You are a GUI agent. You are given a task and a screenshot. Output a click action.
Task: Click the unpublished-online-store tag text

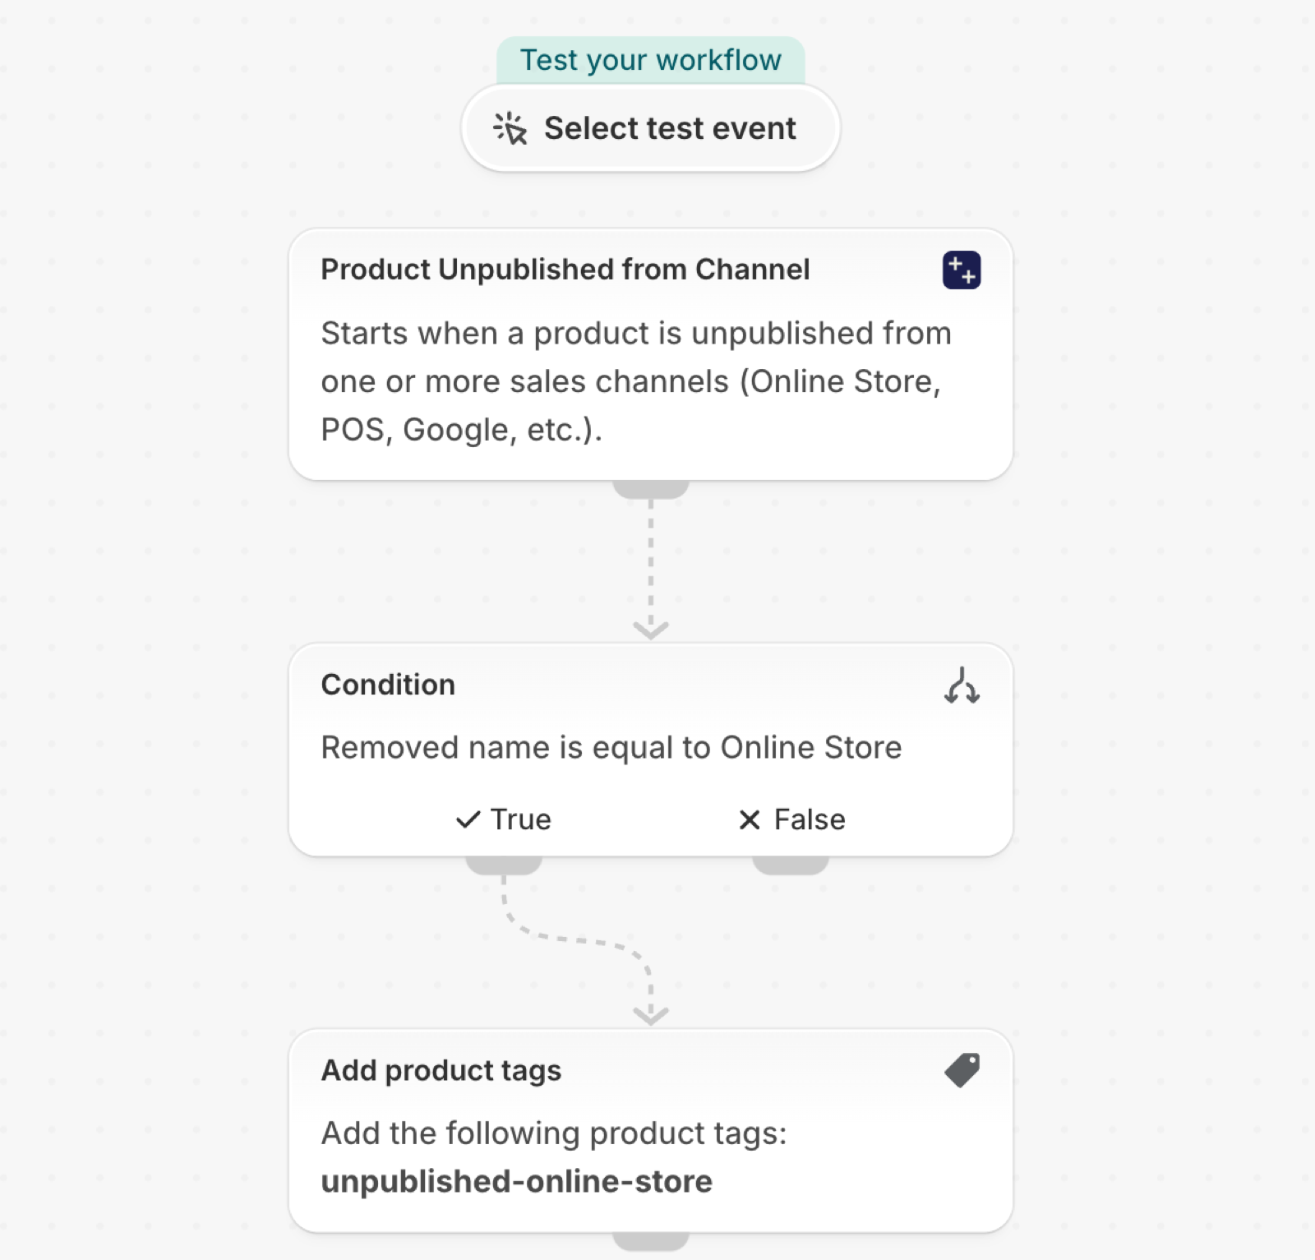point(517,1181)
